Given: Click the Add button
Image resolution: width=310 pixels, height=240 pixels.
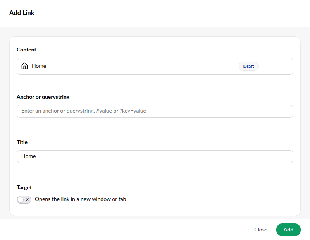Looking at the screenshot, I should point(288,230).
